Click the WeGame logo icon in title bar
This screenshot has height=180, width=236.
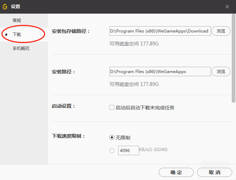(x=5, y=7)
